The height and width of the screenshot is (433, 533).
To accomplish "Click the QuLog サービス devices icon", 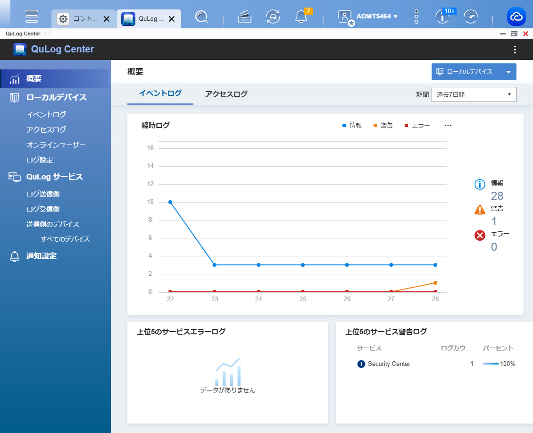I will [14, 177].
